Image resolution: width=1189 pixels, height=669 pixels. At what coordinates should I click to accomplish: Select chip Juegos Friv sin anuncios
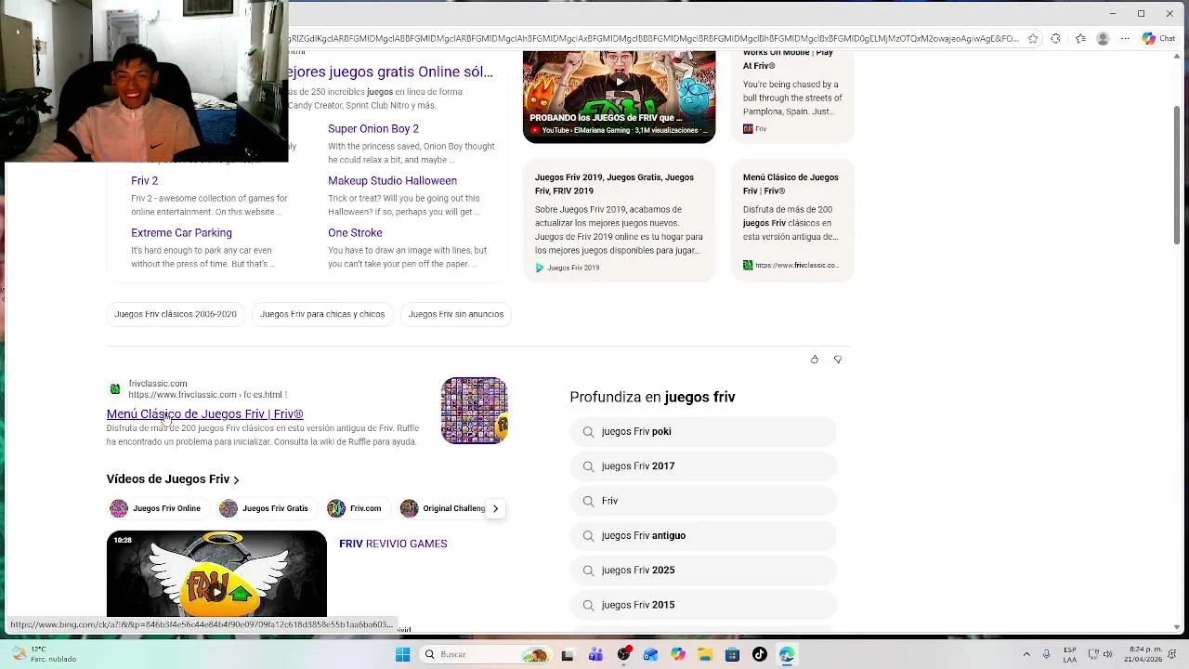[456, 314]
